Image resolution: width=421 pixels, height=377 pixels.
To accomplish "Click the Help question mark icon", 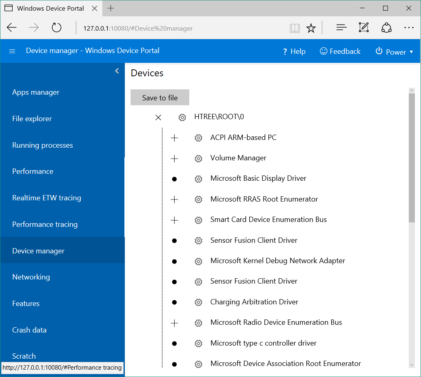I will pos(284,51).
